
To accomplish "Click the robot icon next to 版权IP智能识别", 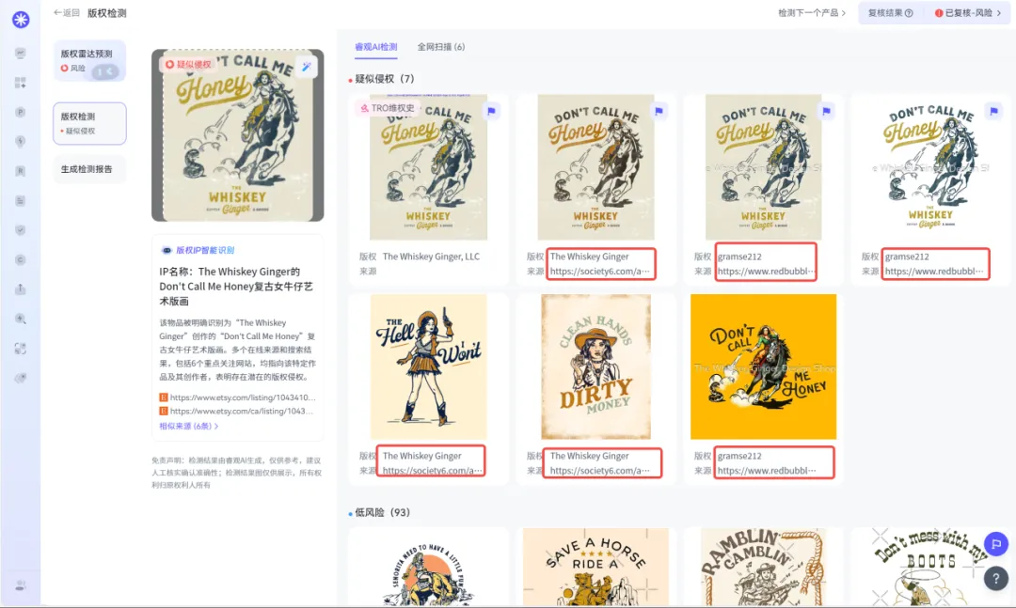I will coord(167,250).
